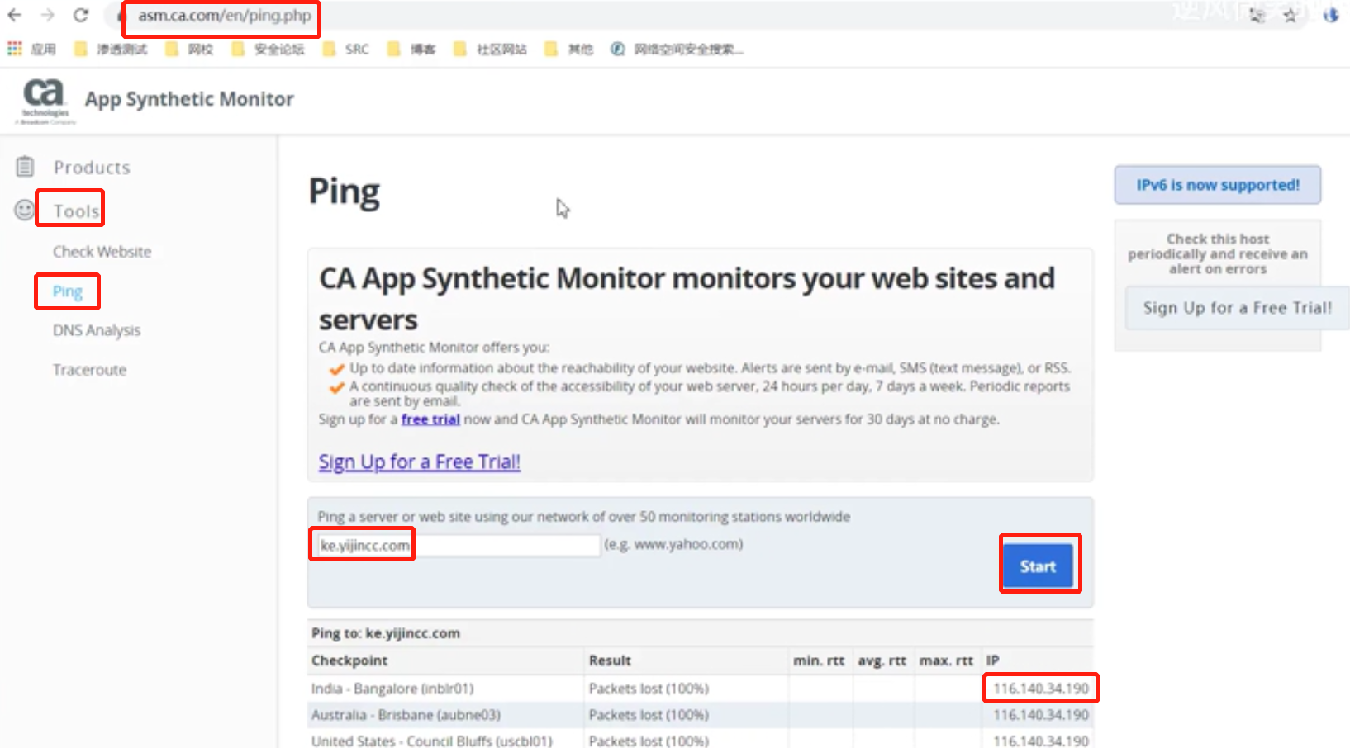Viewport: 1350px width, 748px height.
Task: Bookmark this page with the star icon
Action: pyautogui.click(x=1290, y=16)
